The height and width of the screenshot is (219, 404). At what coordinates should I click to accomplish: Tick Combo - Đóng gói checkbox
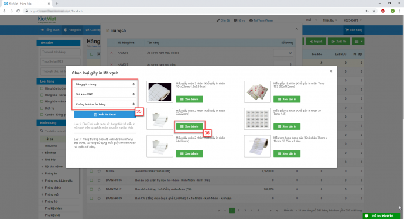click(x=42, y=115)
